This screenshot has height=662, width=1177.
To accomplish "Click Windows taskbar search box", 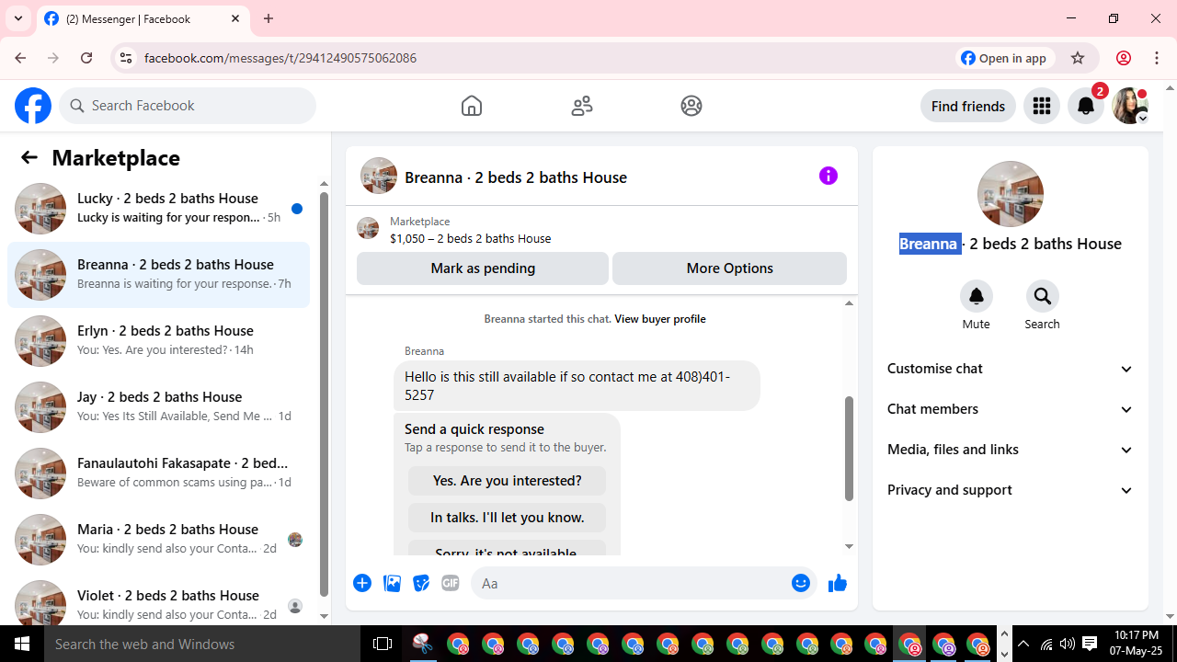I will (204, 644).
